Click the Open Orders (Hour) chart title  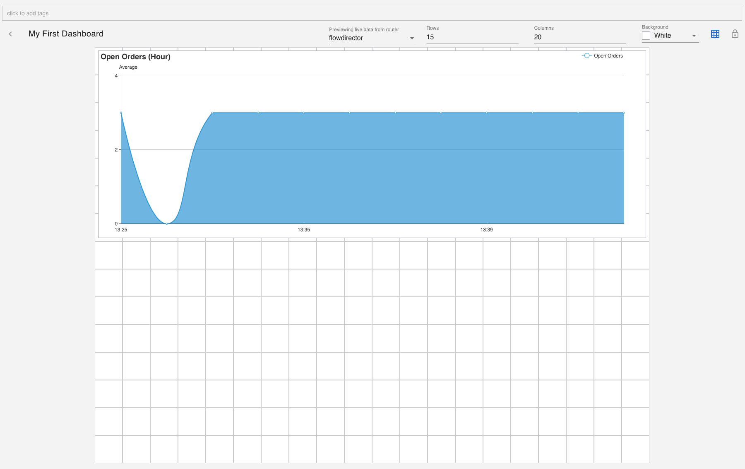135,57
